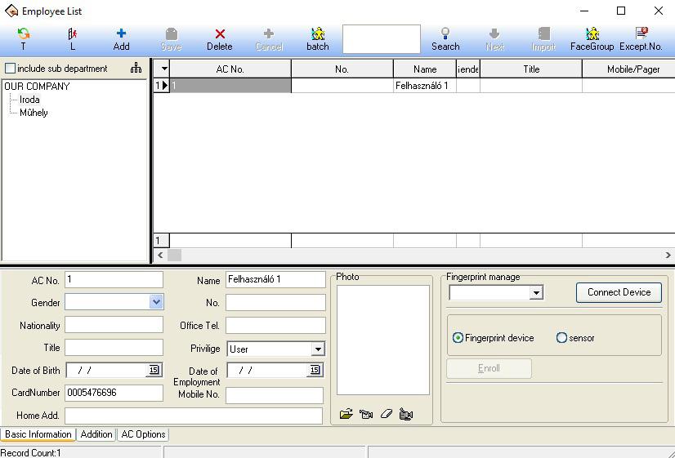Switch to AC Options tab
Viewport: 675px width, 458px height.
pos(143,434)
